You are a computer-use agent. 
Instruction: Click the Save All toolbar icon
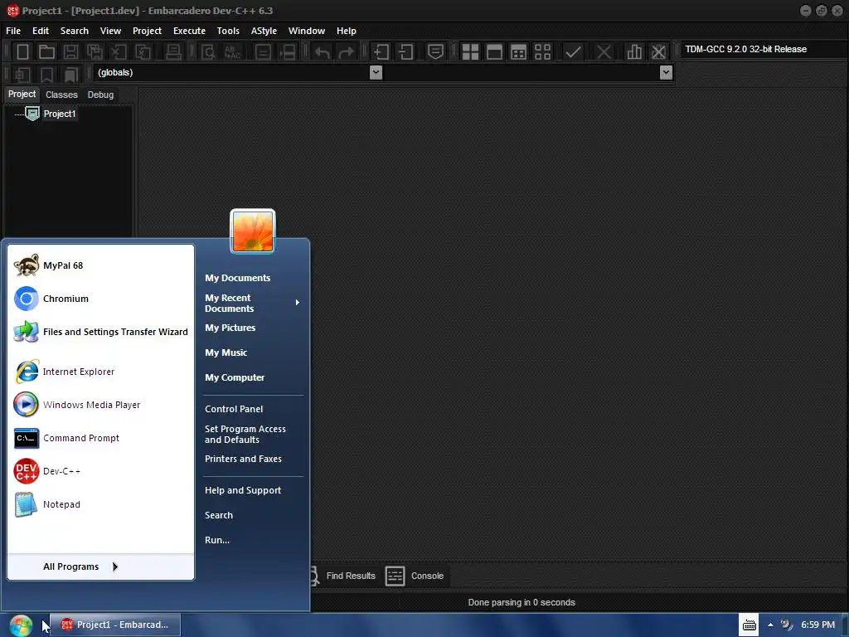pyautogui.click(x=95, y=52)
